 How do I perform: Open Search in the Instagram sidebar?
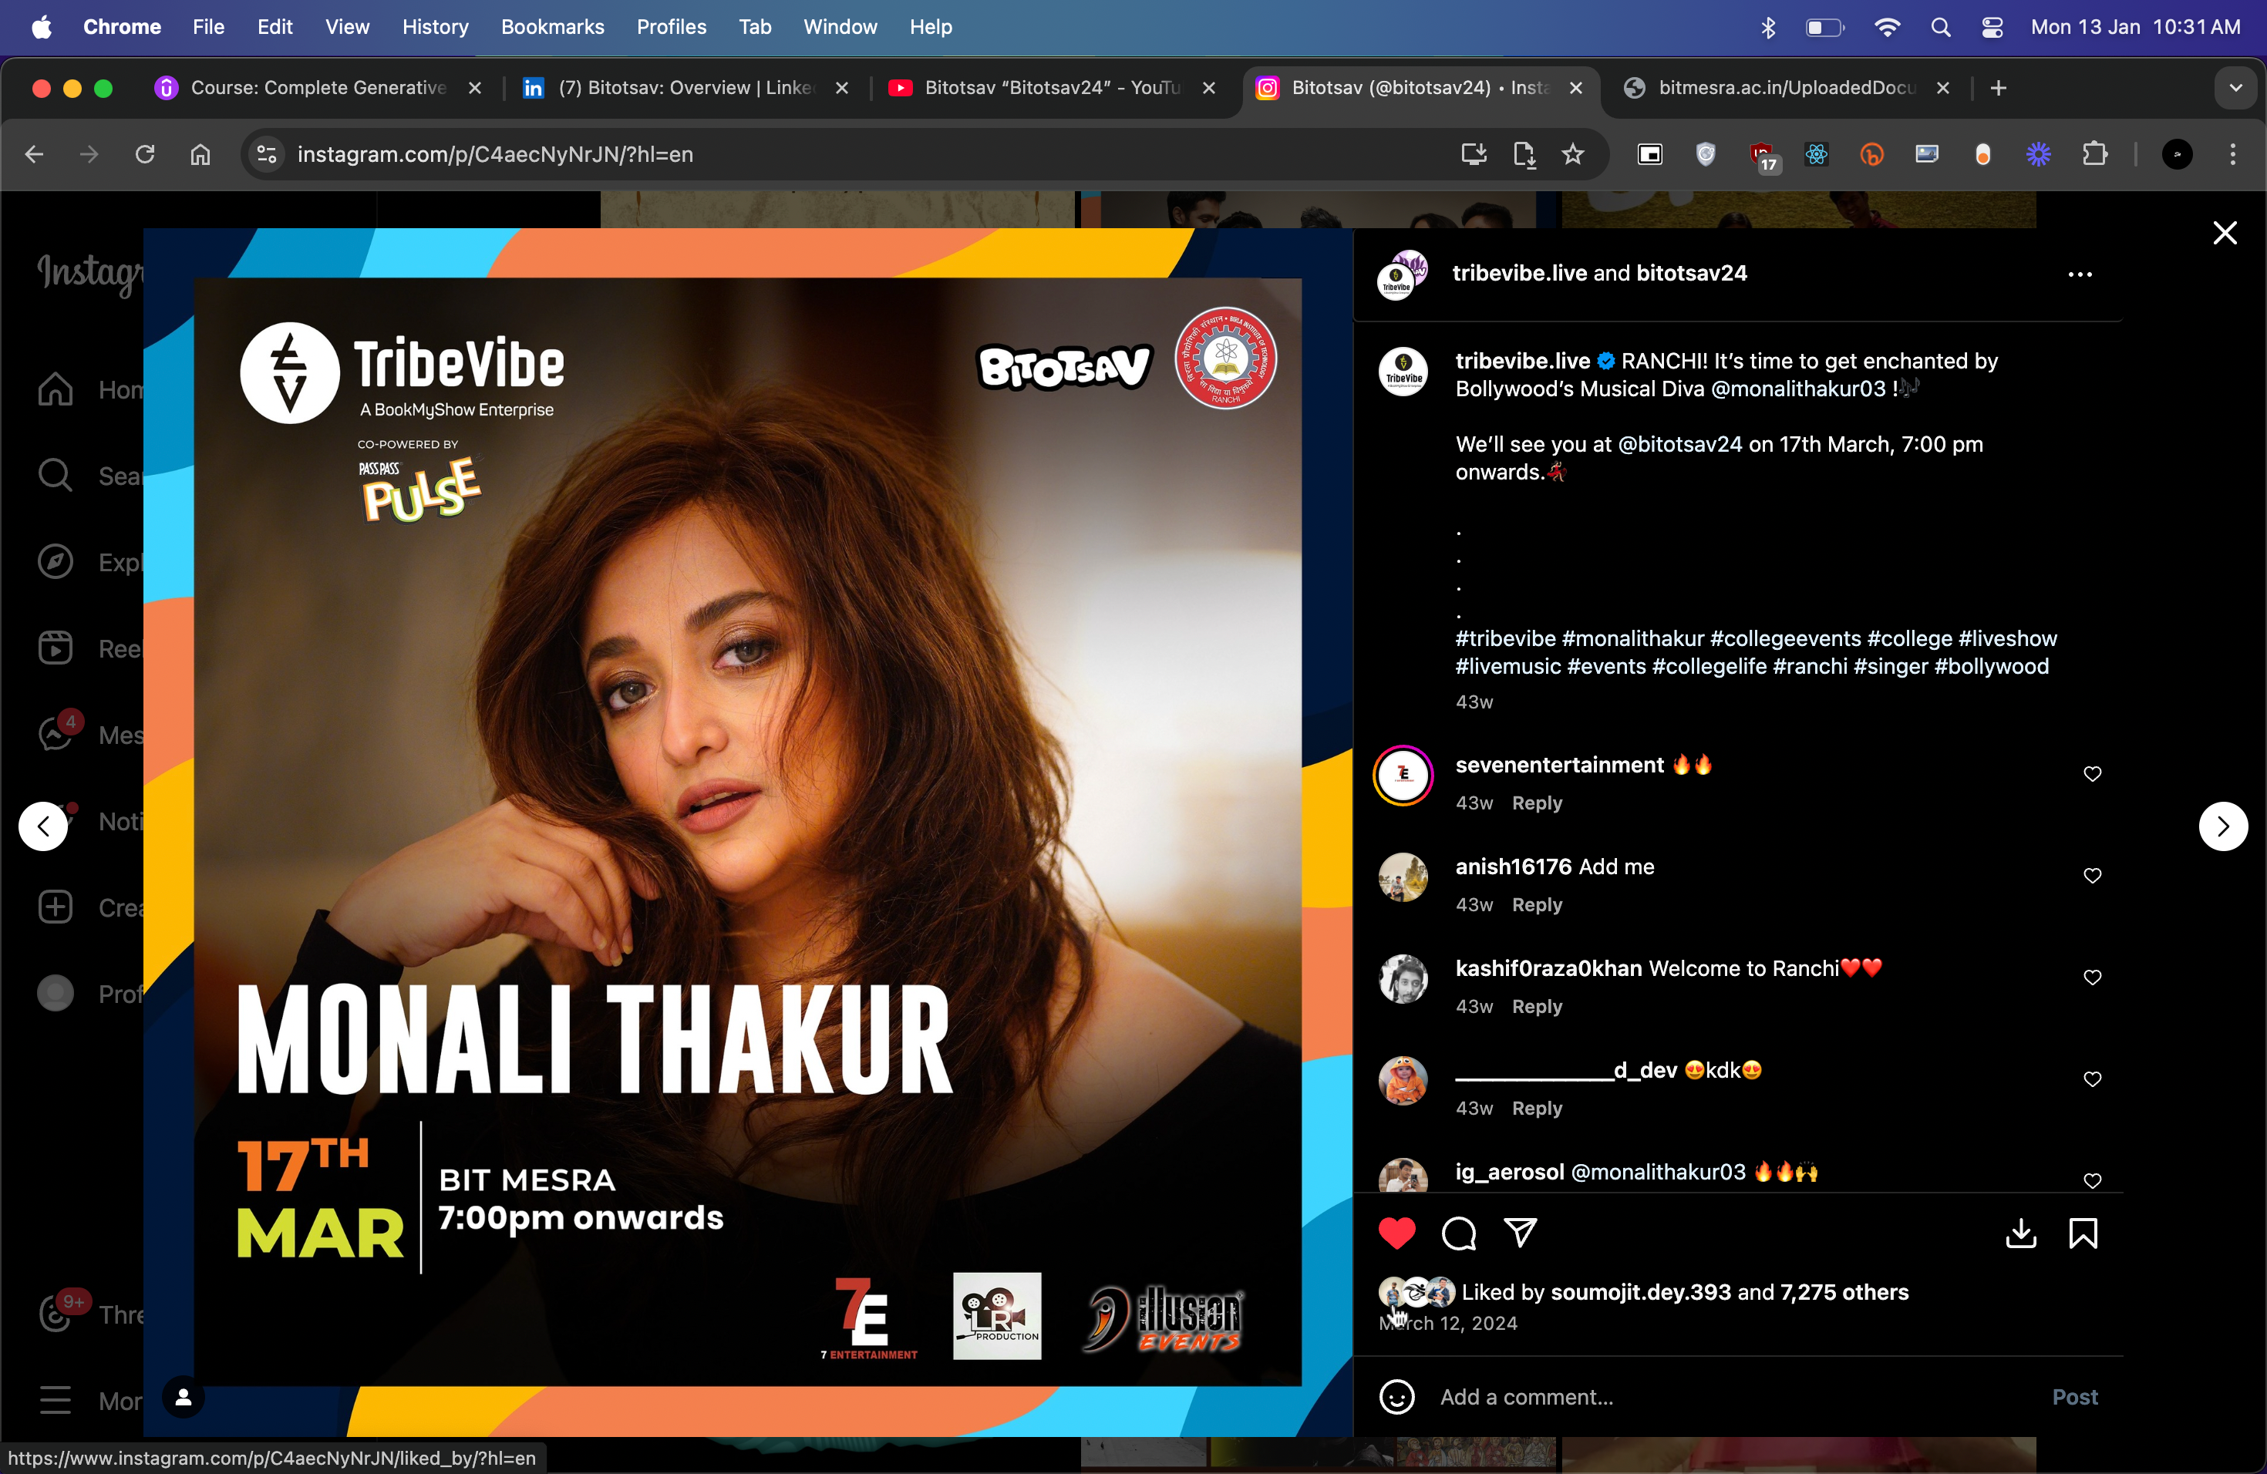[x=56, y=475]
